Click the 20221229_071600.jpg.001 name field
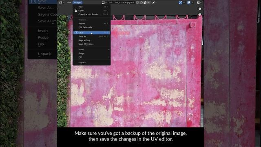 (121, 2)
